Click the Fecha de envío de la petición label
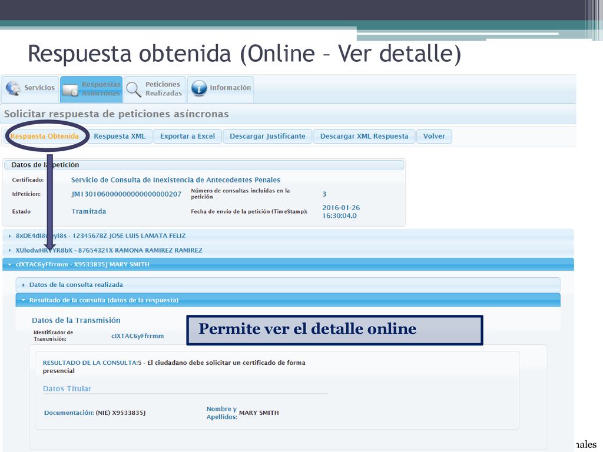 (x=249, y=211)
